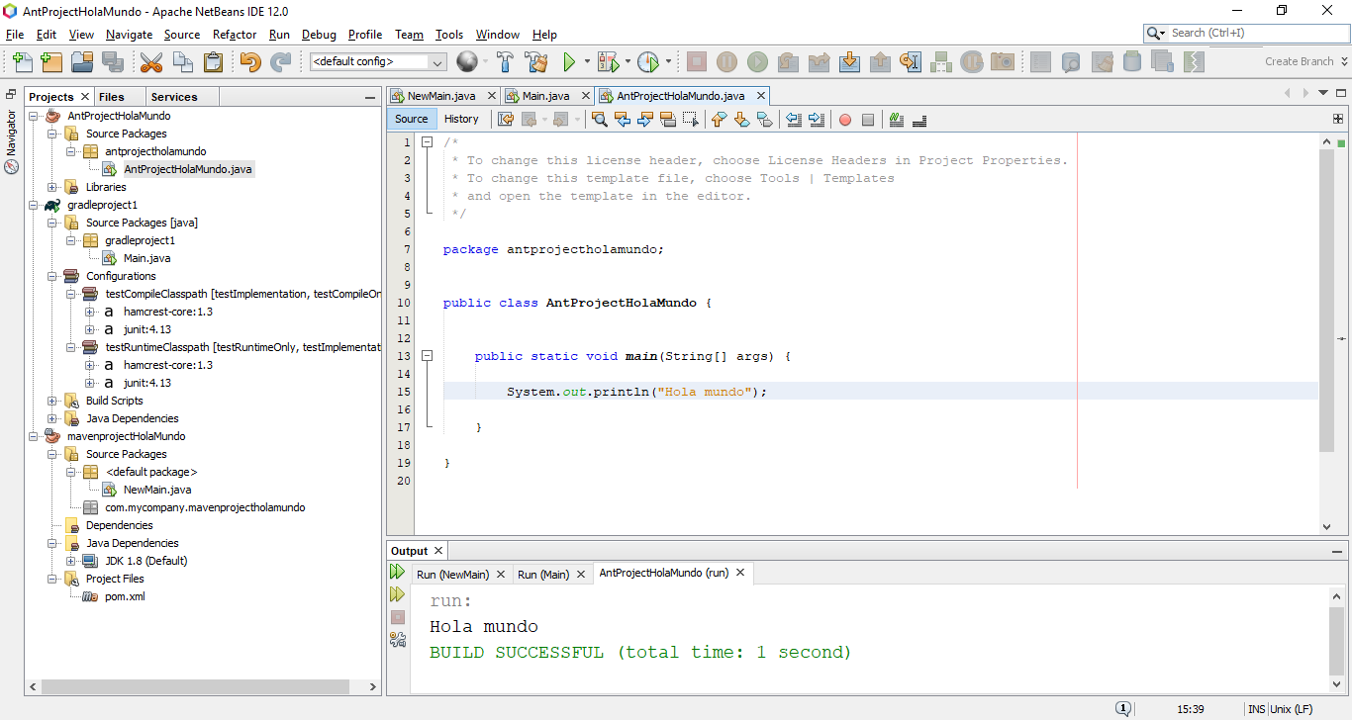Screen dimensions: 1352x720
Task: Open the default config dropdown
Action: (436, 61)
